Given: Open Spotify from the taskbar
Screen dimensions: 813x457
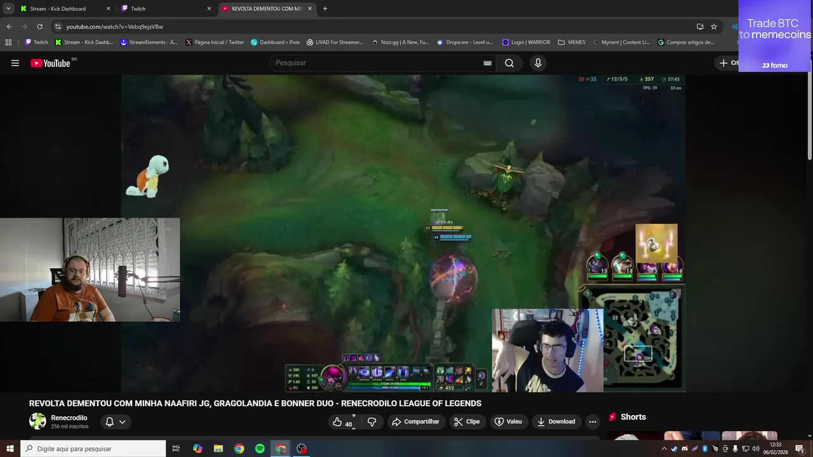Looking at the screenshot, I should [x=260, y=449].
